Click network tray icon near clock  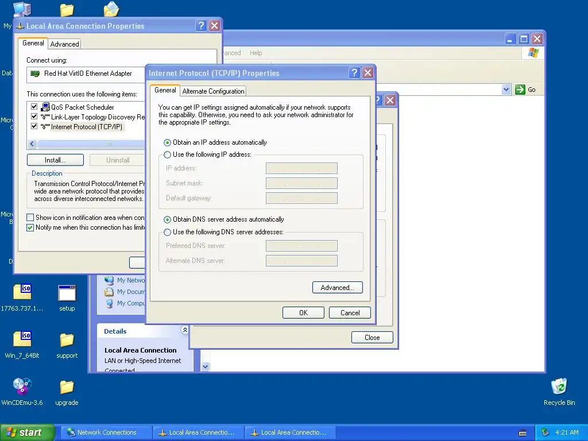tap(546, 432)
